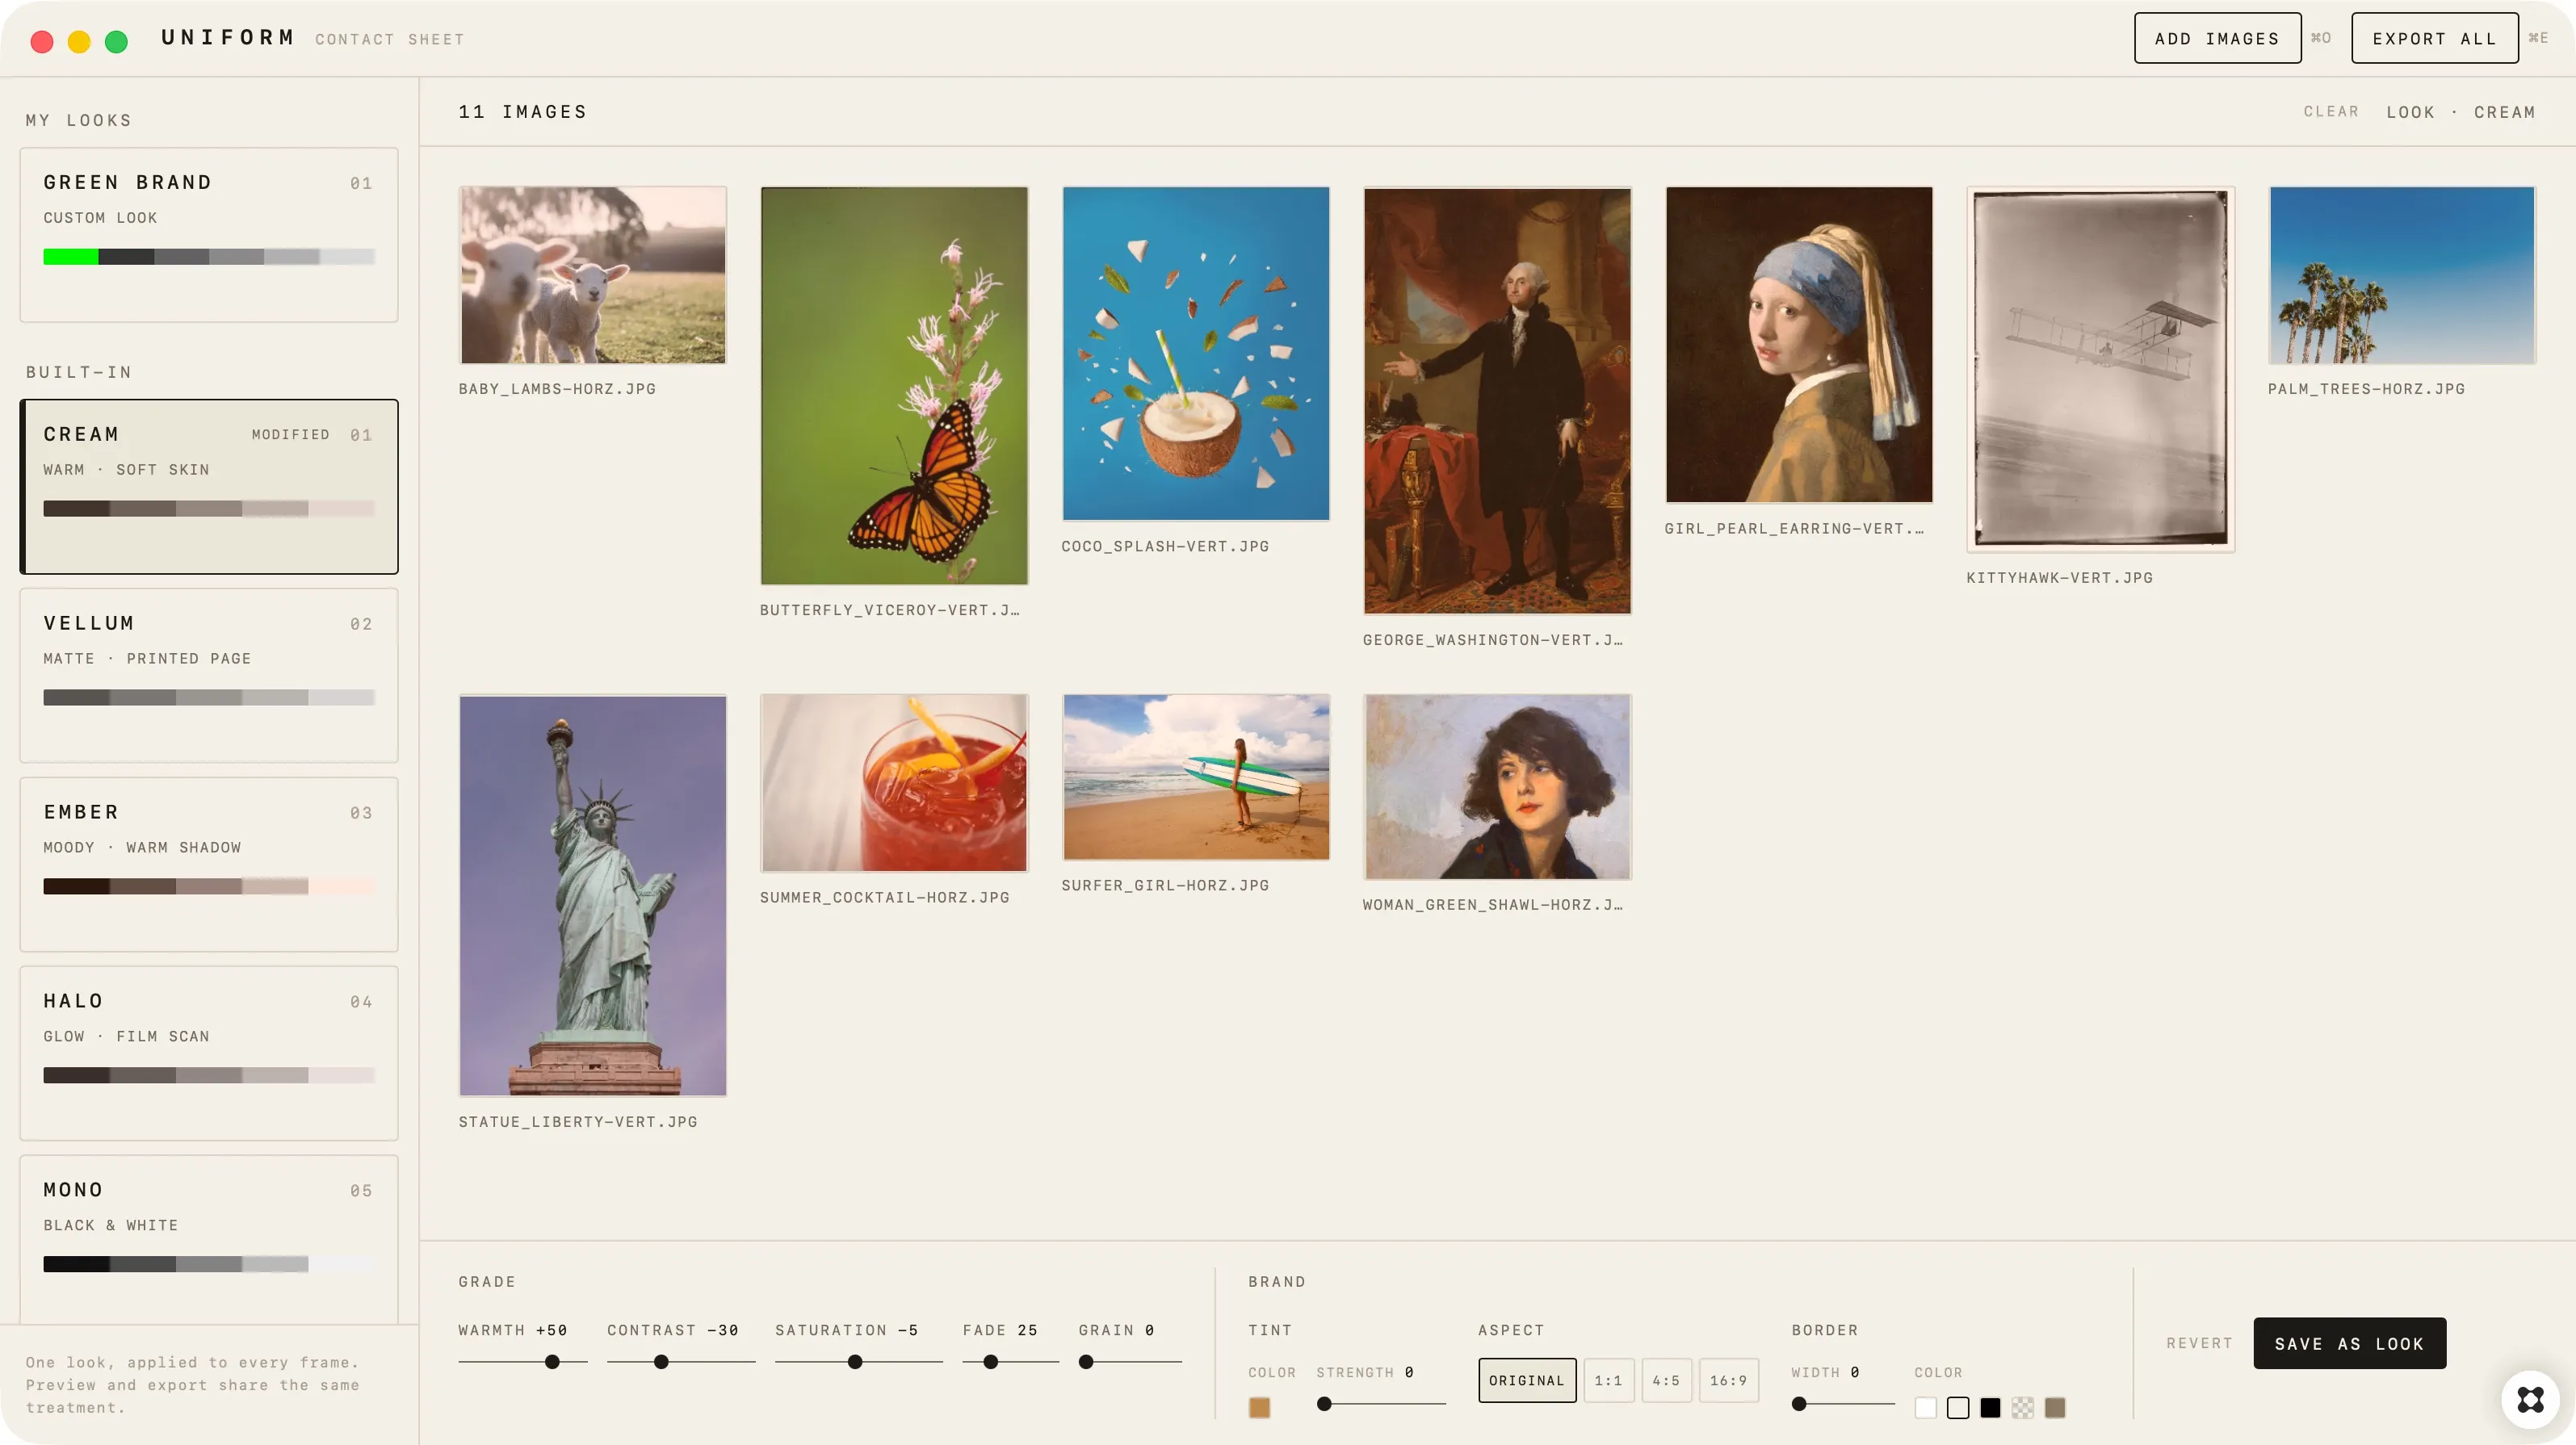Click the COCO_SPLASH-VERT.JPG filename

click(1165, 546)
